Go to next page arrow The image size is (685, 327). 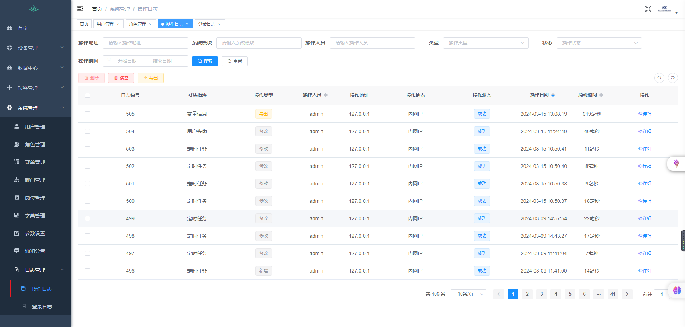point(627,294)
